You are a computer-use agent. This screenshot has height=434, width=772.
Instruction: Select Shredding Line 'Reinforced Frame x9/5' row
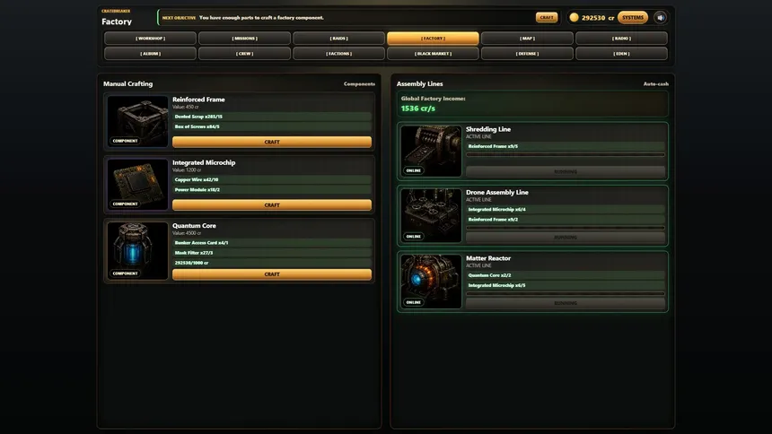566,146
